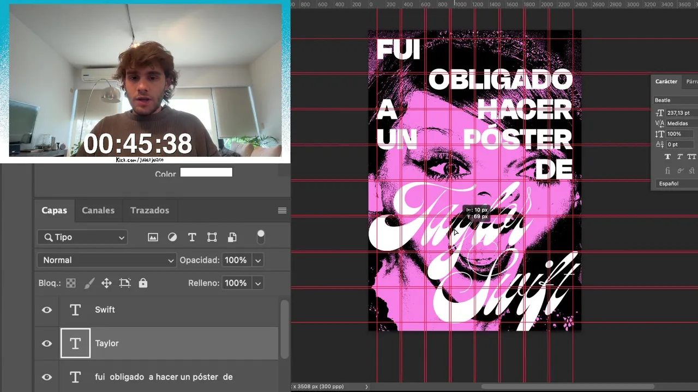Hide the Taylor layer
The width and height of the screenshot is (698, 392).
(x=47, y=344)
